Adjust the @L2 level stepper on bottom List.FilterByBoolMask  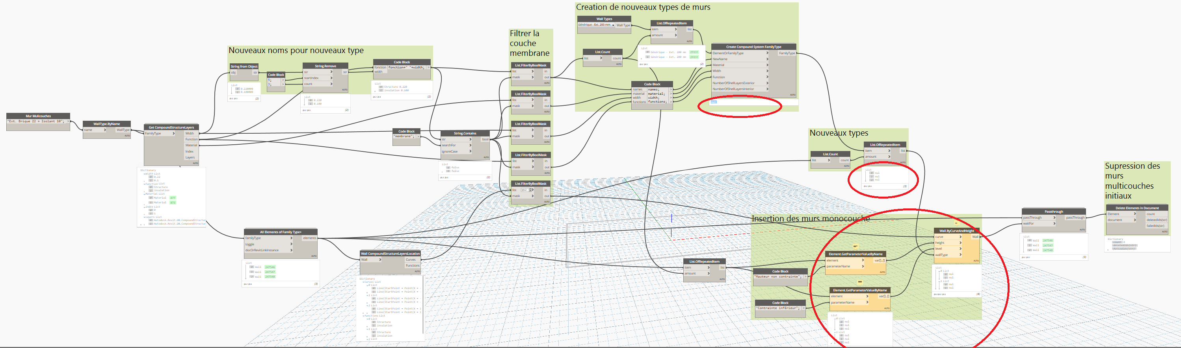coord(531,190)
